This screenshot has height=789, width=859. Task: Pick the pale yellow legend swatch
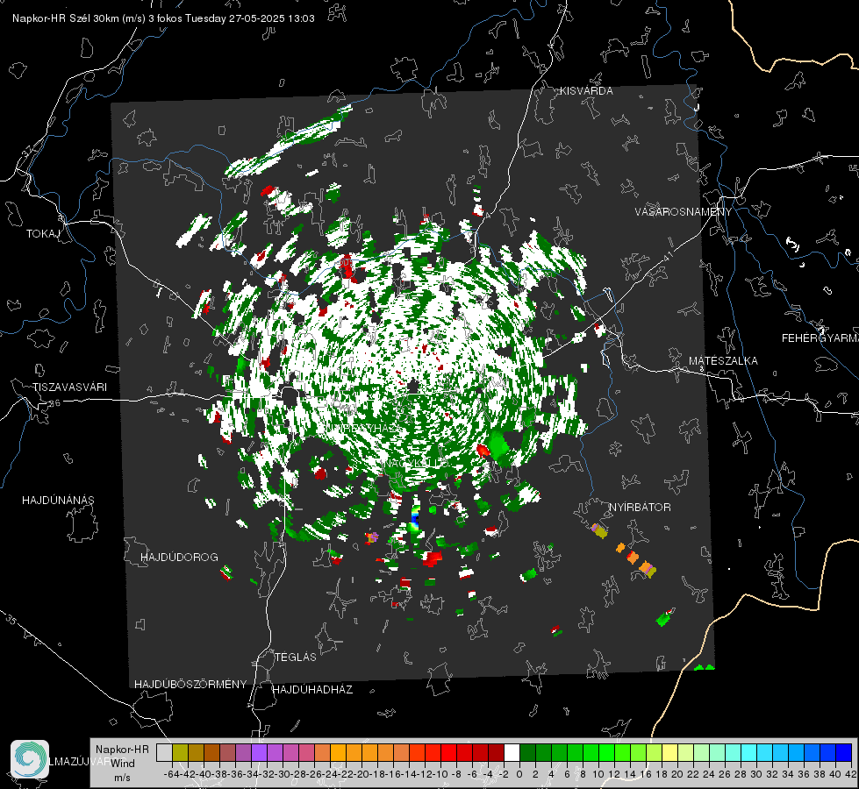[x=669, y=752]
